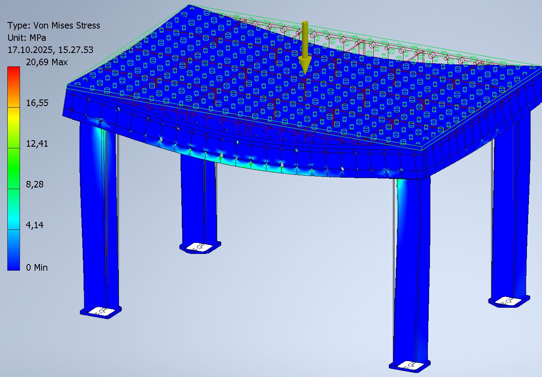Click the "Type: Von Mises Stress" label
This screenshot has width=542, height=377.
pos(54,25)
